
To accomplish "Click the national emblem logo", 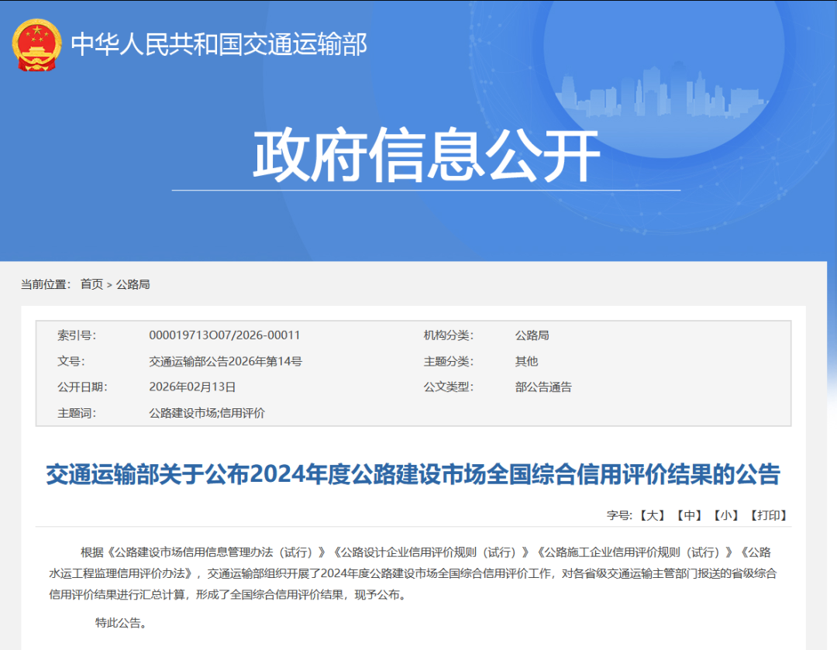I will coord(36,45).
